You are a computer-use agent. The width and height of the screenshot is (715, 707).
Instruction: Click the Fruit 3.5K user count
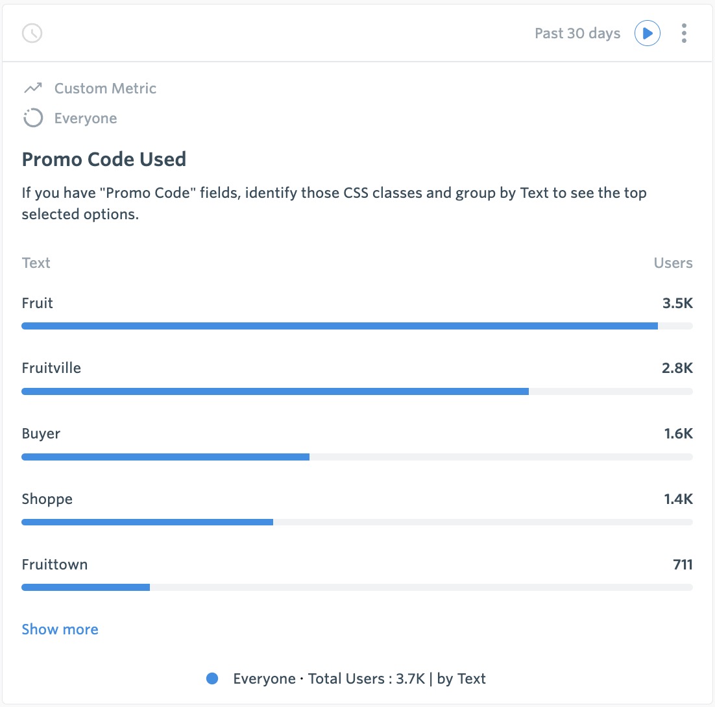coord(677,303)
